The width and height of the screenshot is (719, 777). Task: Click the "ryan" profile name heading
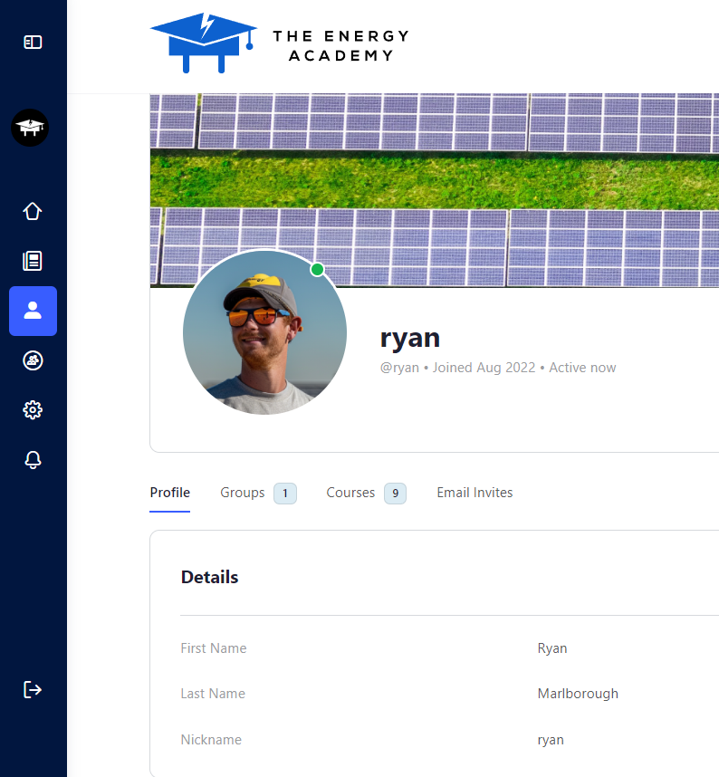pyautogui.click(x=410, y=338)
